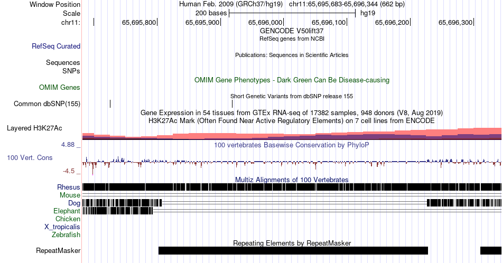Open the OMIM Genes track label
This screenshot has height=263, width=502.
[x=60, y=87]
